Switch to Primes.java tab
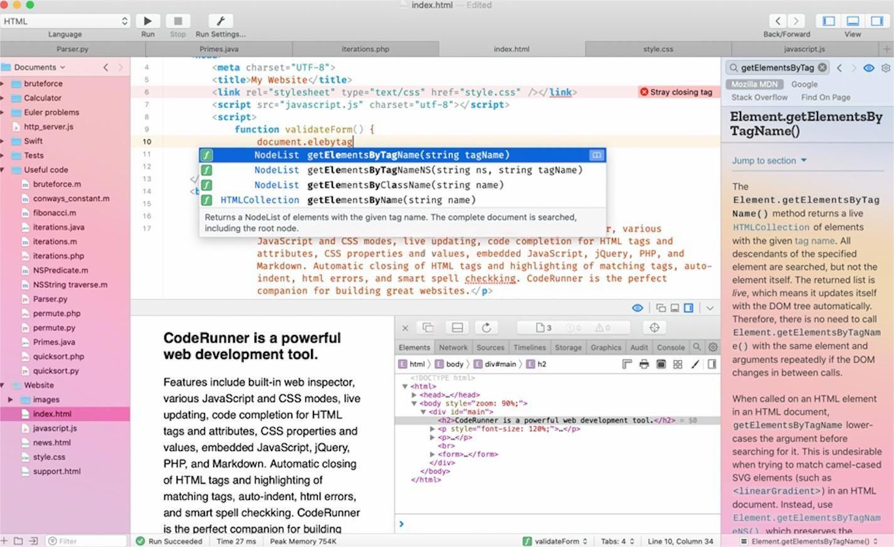This screenshot has width=894, height=547. point(219,48)
